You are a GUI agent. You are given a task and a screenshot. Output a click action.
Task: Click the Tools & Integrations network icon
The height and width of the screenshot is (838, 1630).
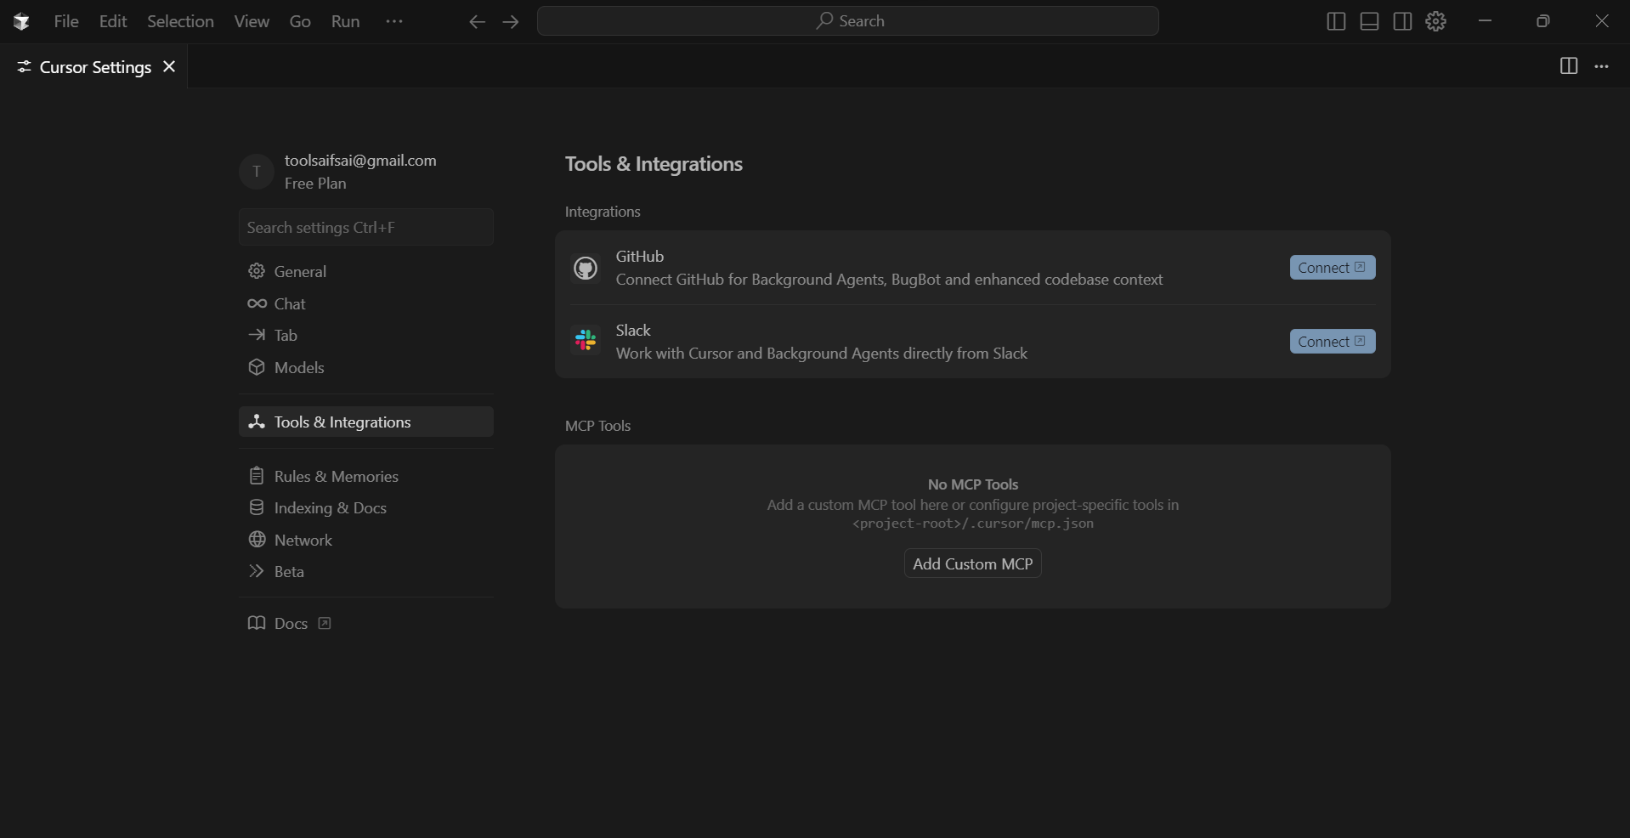point(257,422)
